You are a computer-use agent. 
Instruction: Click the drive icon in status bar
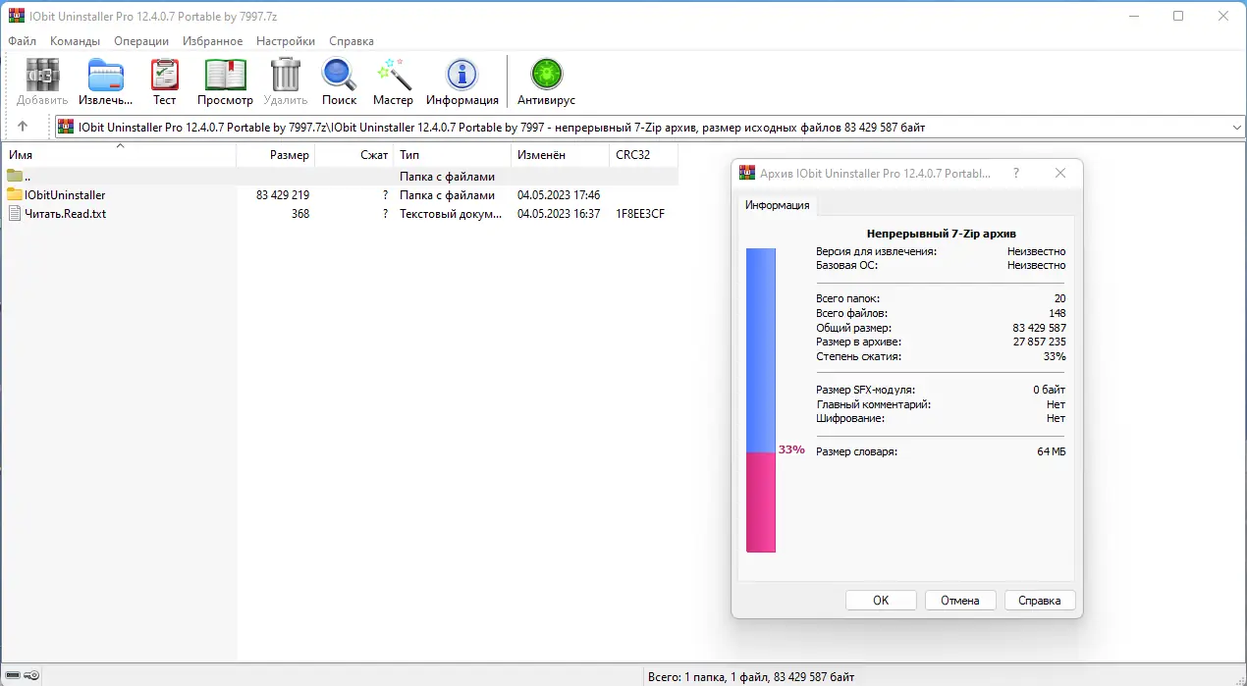(x=11, y=676)
